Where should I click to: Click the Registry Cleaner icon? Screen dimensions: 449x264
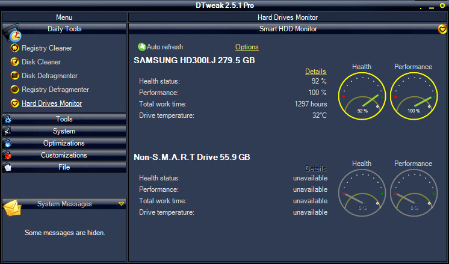point(14,48)
